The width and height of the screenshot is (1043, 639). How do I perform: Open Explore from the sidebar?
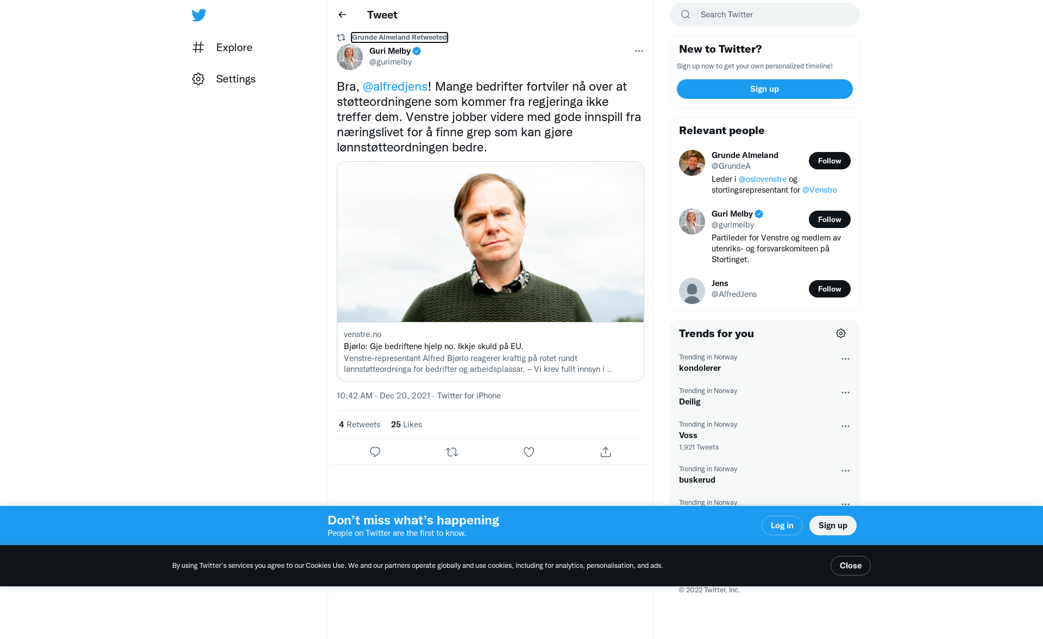click(x=222, y=47)
